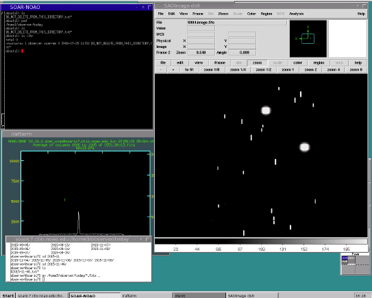Switch button bar to the color group
This screenshot has height=298, width=372.
(297, 62)
